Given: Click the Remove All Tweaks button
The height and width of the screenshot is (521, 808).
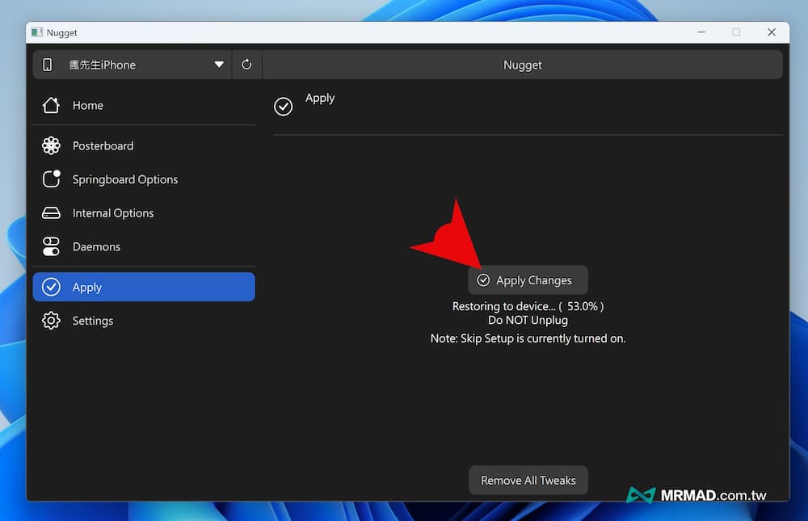Looking at the screenshot, I should 528,481.
